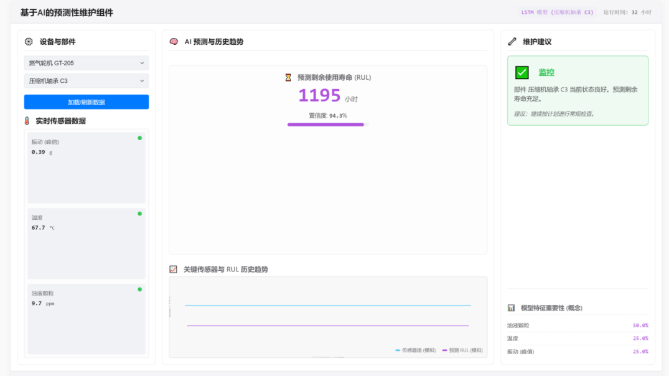Click the green status dot on 振动 (峰值) card
This screenshot has height=376, width=669.
(x=139, y=138)
